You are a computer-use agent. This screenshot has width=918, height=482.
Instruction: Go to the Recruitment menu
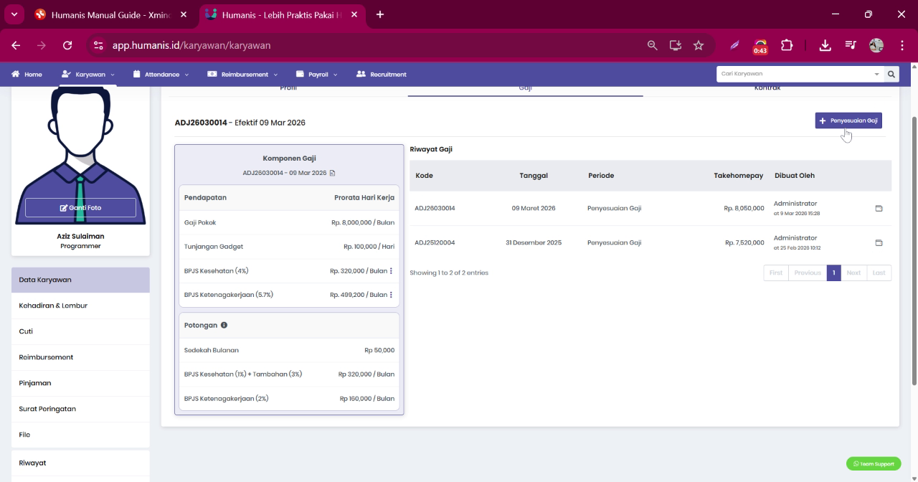pyautogui.click(x=381, y=74)
